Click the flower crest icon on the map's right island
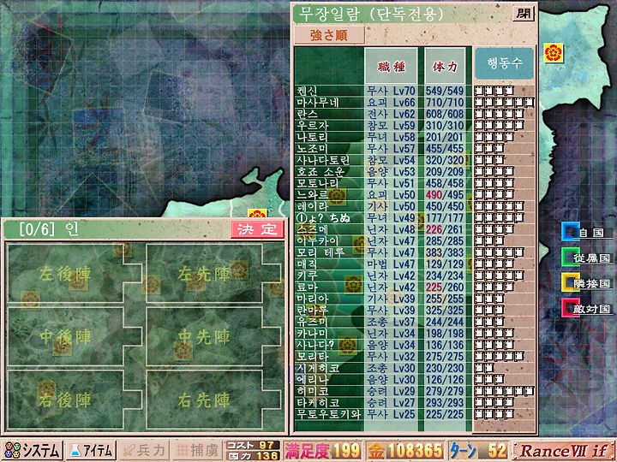 (554, 53)
